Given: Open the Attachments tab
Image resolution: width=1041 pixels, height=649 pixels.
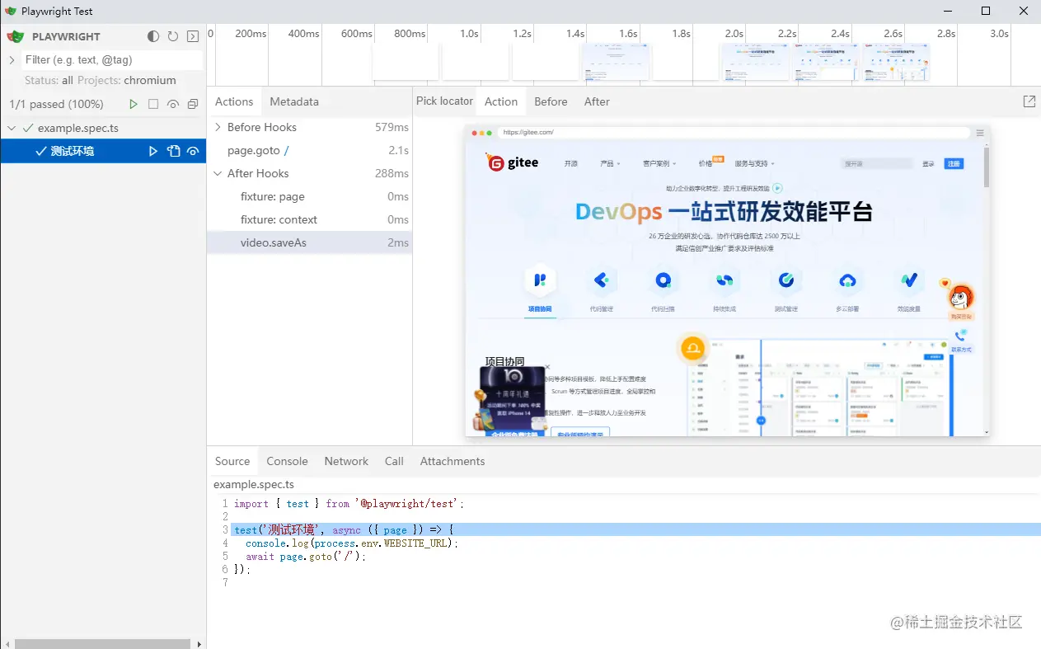Looking at the screenshot, I should point(453,461).
